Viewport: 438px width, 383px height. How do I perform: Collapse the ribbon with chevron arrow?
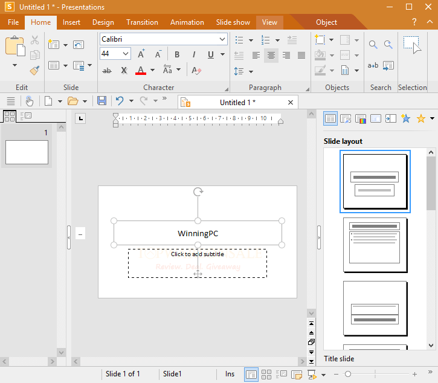[430, 22]
